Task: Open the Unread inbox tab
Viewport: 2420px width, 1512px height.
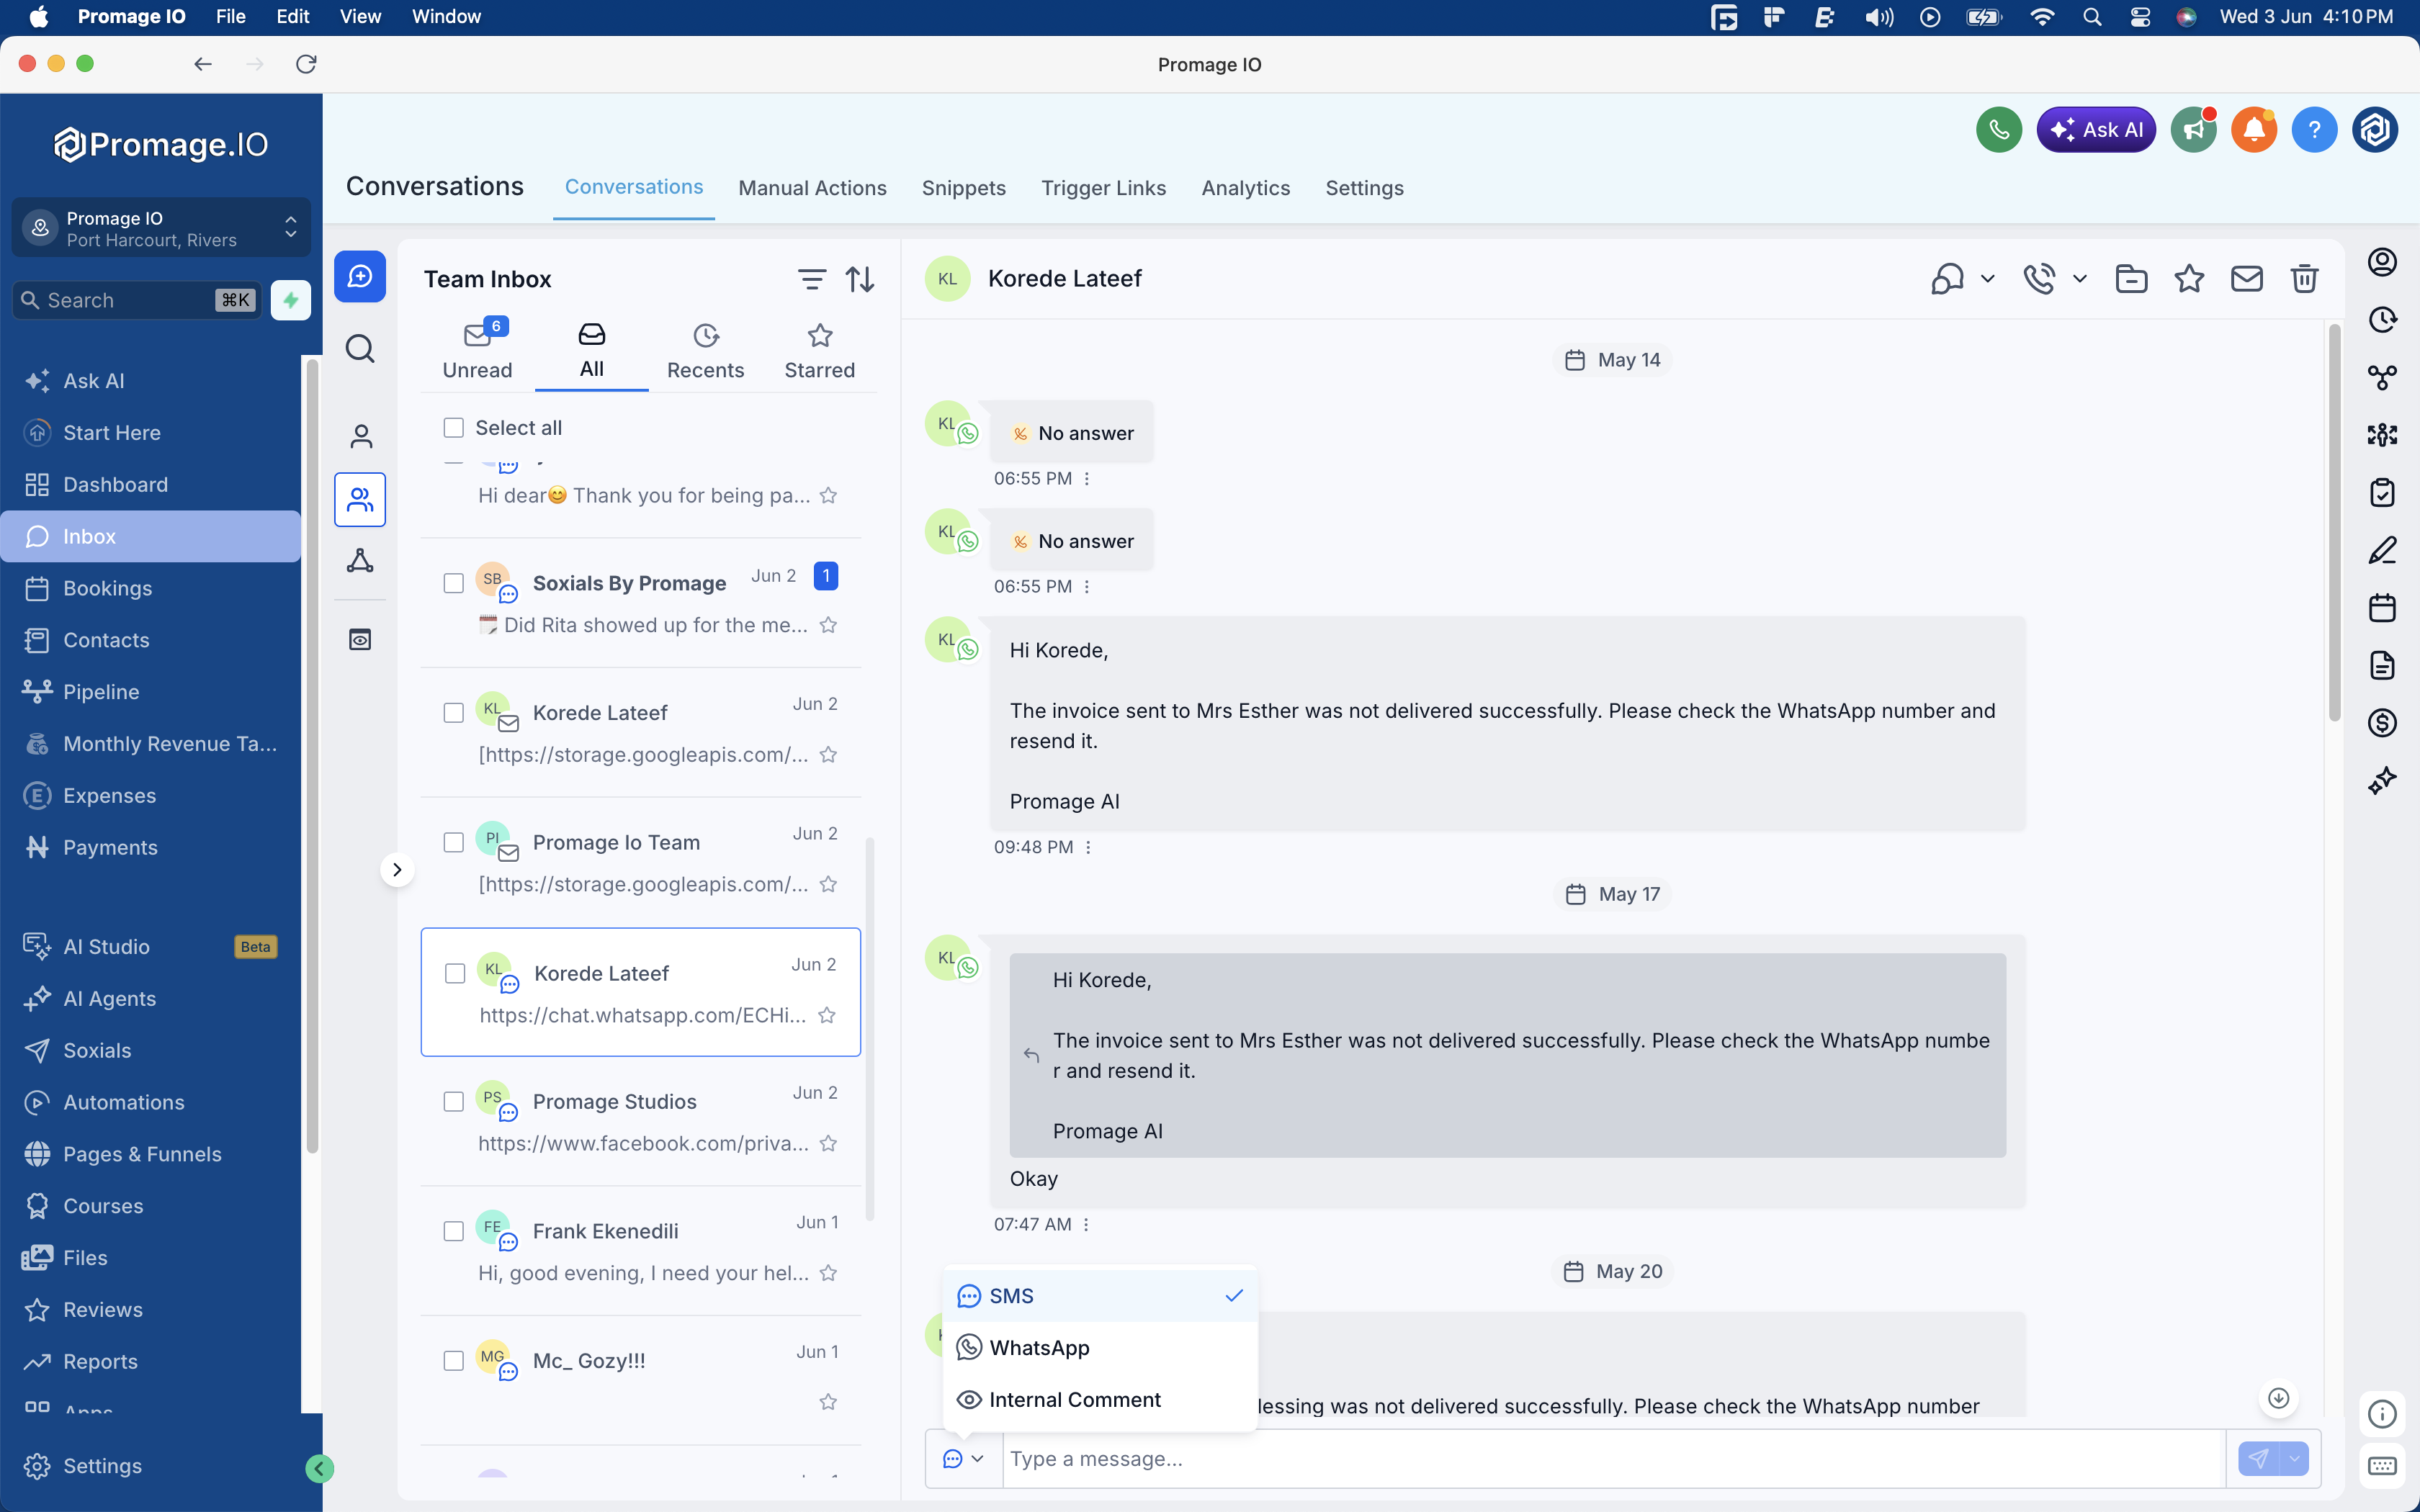Action: pos(477,352)
